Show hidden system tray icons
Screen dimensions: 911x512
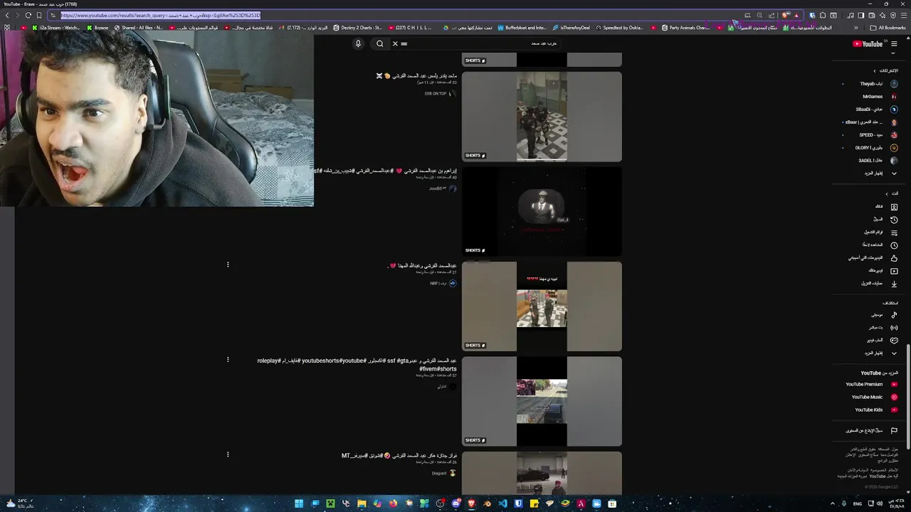833,503
